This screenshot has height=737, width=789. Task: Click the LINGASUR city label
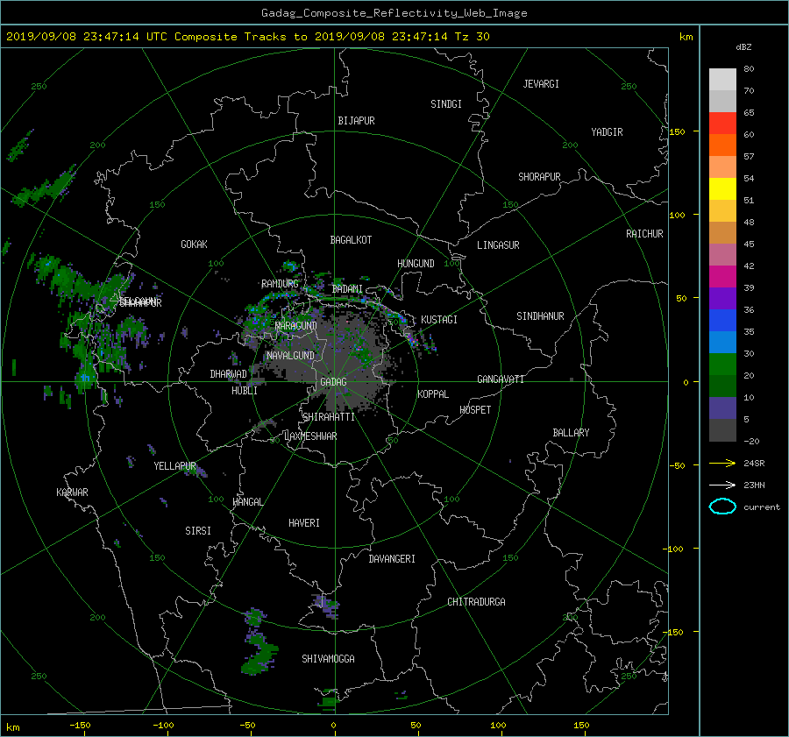pos(498,245)
